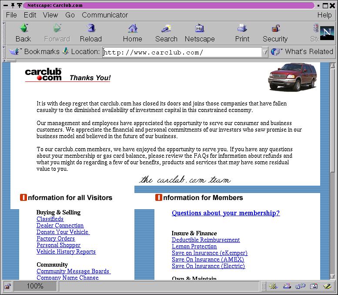This screenshot has height=295, width=338.
Task: Open the Dealer Connection link
Action: pyautogui.click(x=60, y=225)
